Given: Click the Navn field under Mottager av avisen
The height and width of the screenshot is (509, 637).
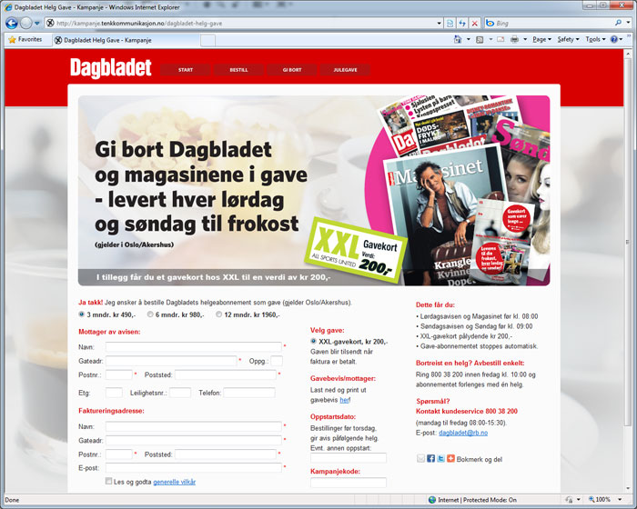Looking at the screenshot, I should pyautogui.click(x=193, y=347).
